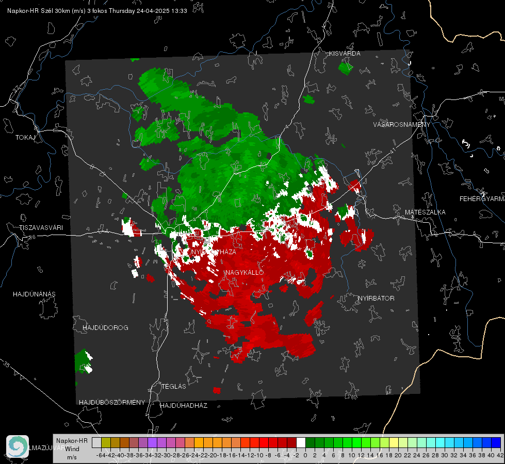Click the TISZAVASVÁRI town label
505x464 pixels.
point(41,228)
